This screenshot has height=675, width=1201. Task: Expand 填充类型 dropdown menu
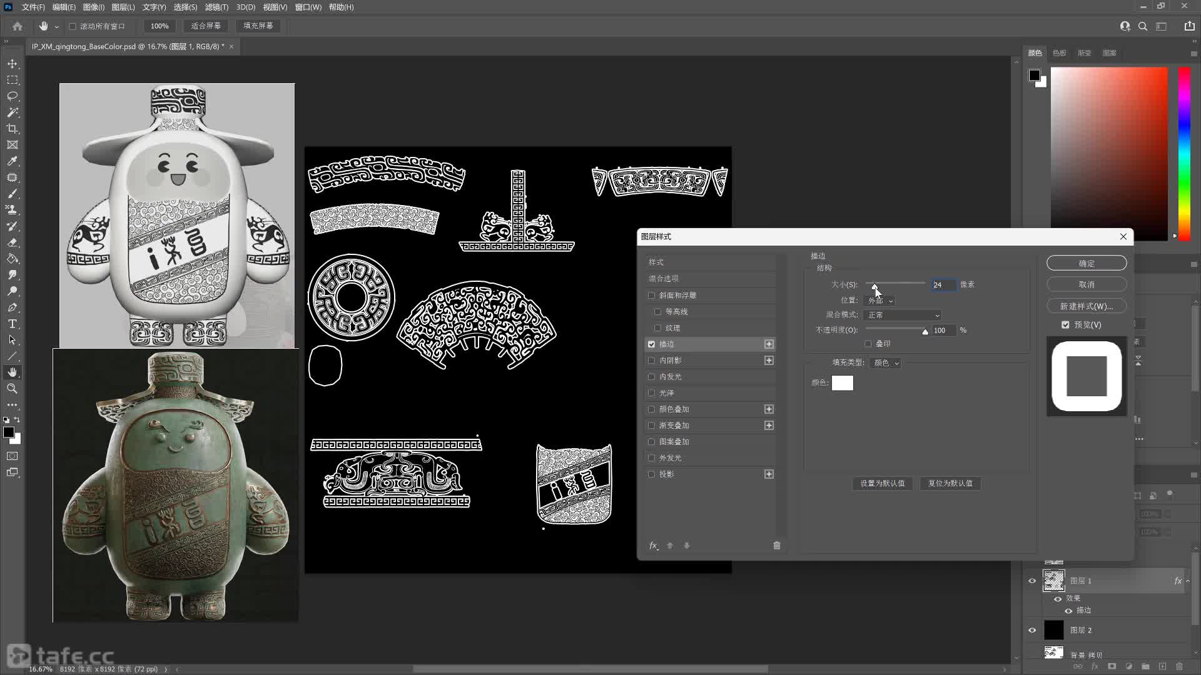pyautogui.click(x=887, y=362)
